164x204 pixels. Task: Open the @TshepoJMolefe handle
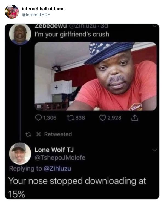coord(60,158)
